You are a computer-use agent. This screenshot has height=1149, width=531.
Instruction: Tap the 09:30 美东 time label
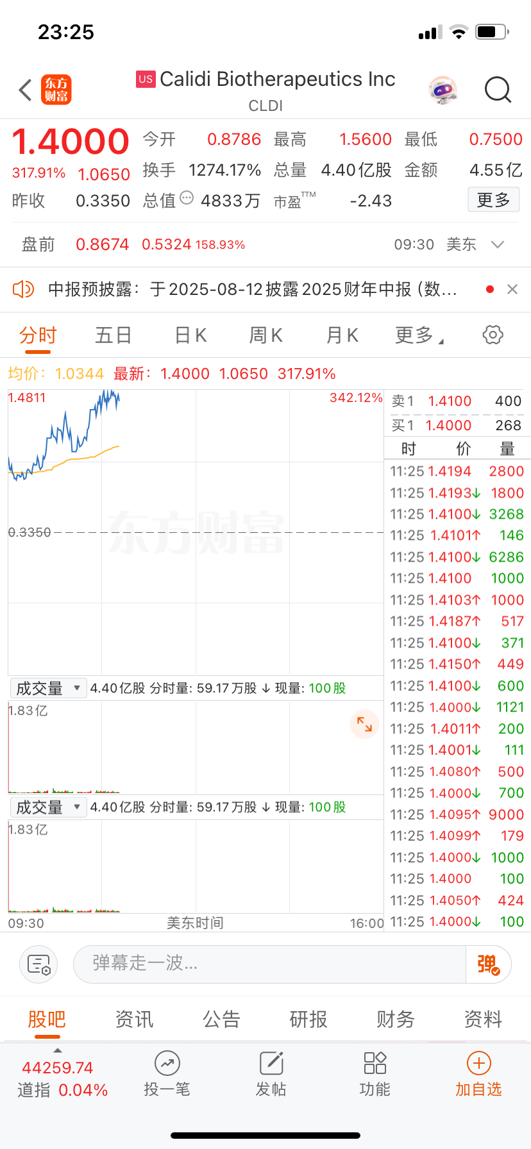435,244
